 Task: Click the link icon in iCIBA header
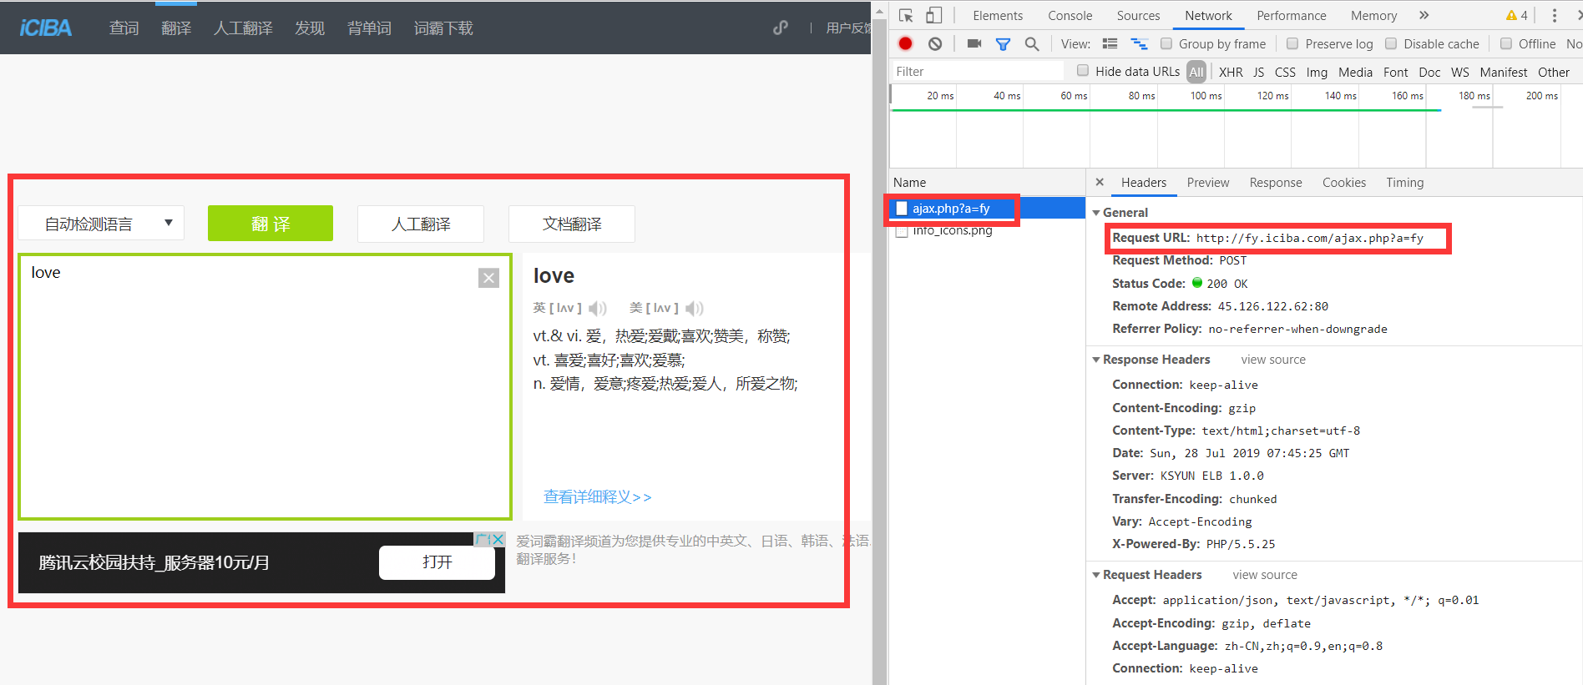pos(781,28)
